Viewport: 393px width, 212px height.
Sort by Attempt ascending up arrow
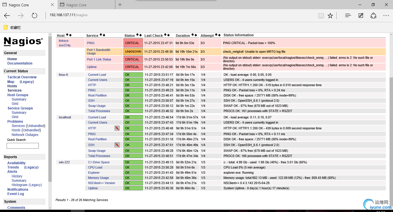pos(216,35)
